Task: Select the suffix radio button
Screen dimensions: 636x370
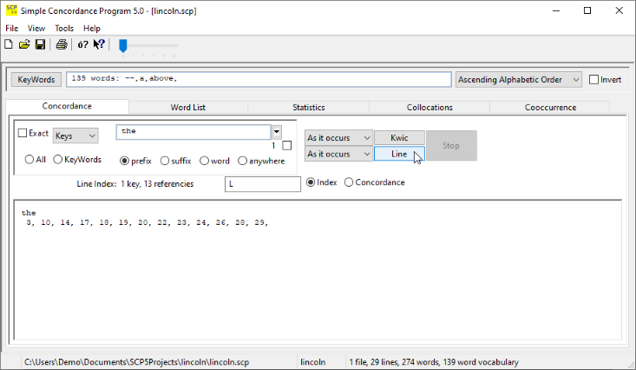Action: pos(166,161)
